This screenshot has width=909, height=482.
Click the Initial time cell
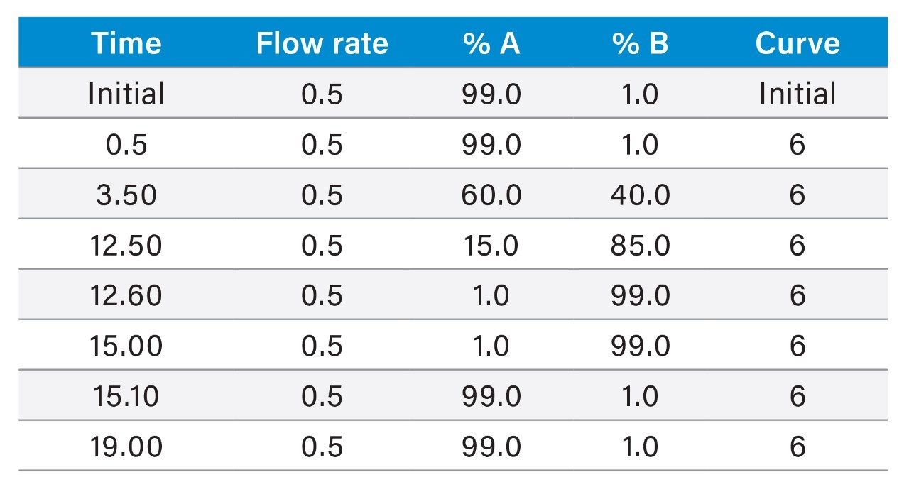(x=126, y=94)
